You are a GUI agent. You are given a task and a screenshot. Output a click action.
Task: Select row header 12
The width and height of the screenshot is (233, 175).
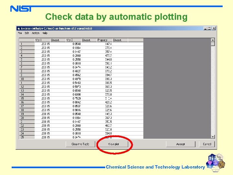27,87
